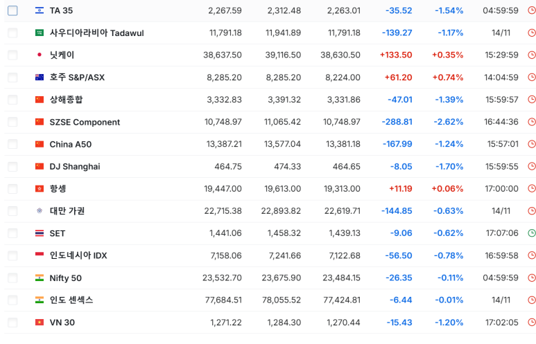This screenshot has height=344, width=536.
Task: Check the box next to 호주 S&P/ASX
Action: point(12,78)
